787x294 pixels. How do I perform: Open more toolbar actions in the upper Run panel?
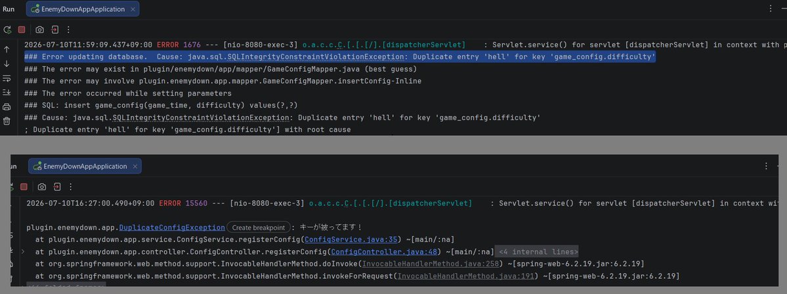point(69,30)
